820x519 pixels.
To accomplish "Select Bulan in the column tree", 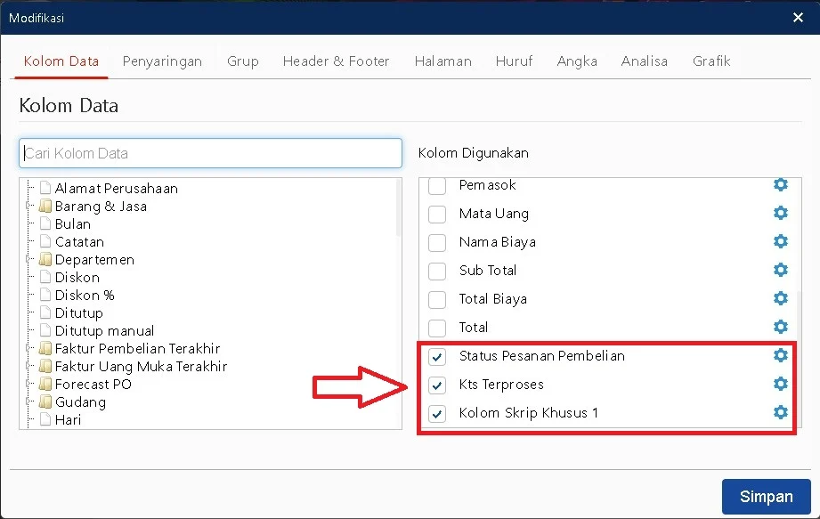I will click(73, 223).
